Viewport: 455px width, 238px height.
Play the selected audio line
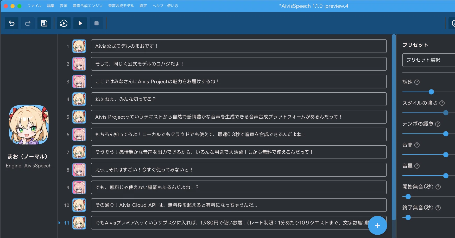tap(80, 23)
